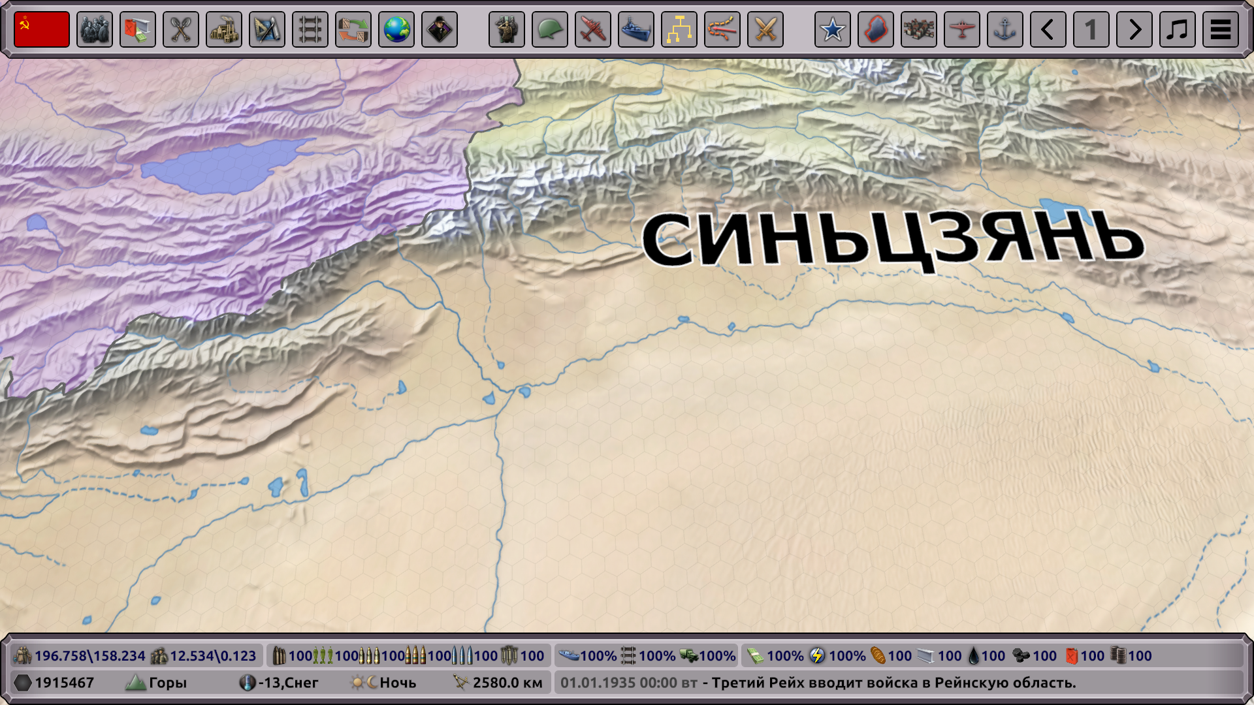Open the trade crates exchange icon
This screenshot has height=705, width=1254.
pos(353,29)
